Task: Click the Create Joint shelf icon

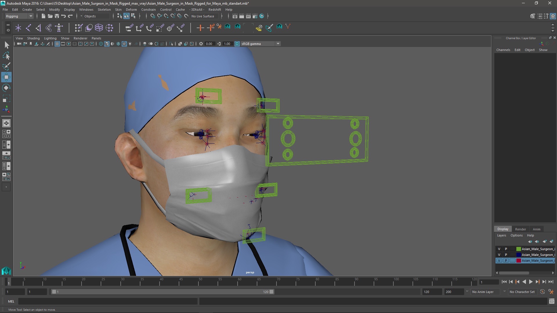Action: pos(28,28)
